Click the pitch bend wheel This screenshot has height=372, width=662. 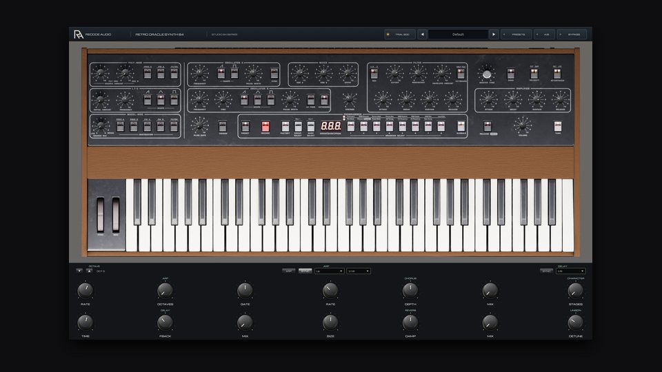click(x=101, y=215)
